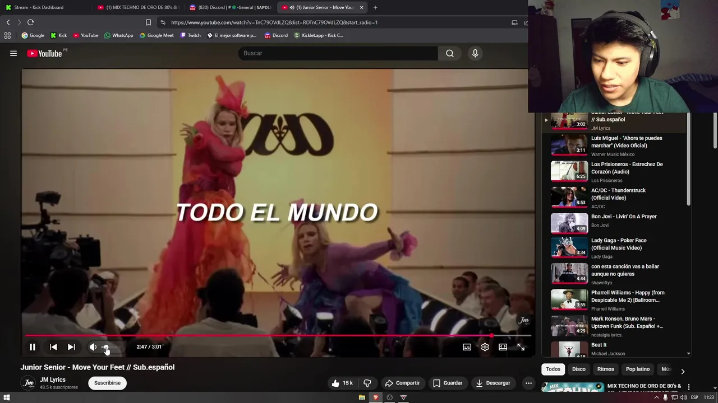Go to previous video in player
The height and width of the screenshot is (403, 718).
click(53, 347)
